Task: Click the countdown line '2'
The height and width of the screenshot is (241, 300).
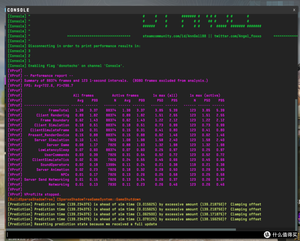Action: click(19, 56)
